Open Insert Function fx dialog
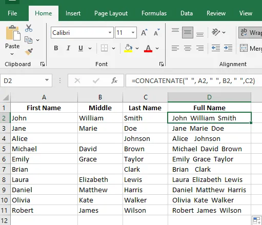Viewport: 262px width, 225px height. 114,80
